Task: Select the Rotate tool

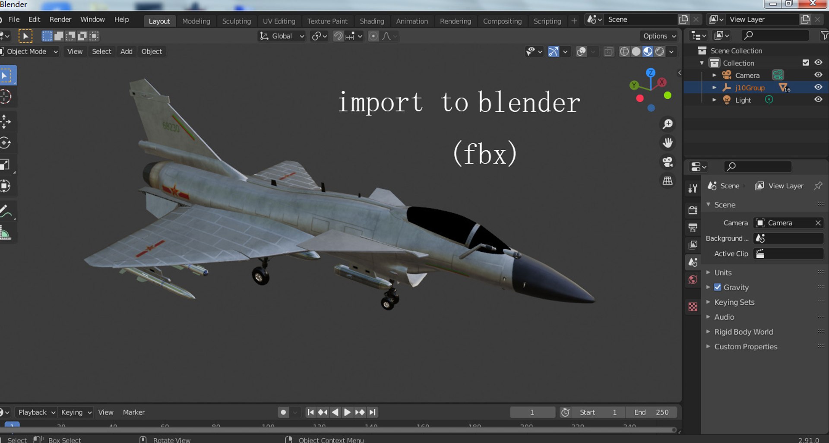Action: (x=6, y=143)
